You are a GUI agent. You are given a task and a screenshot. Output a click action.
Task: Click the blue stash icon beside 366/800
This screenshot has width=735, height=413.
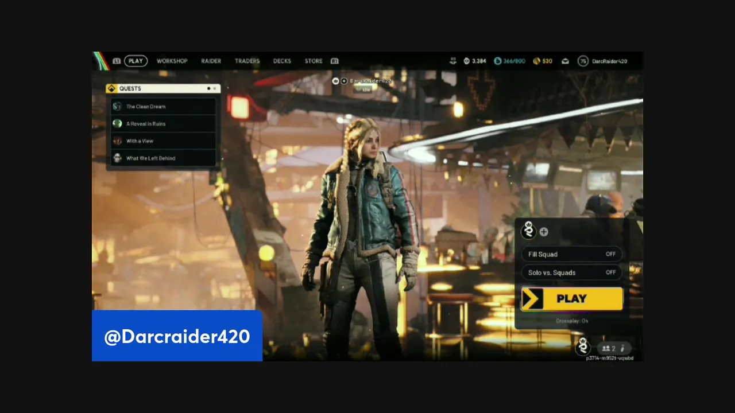(x=498, y=61)
